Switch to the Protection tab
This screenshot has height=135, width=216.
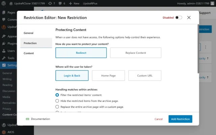pyautogui.click(x=36, y=43)
